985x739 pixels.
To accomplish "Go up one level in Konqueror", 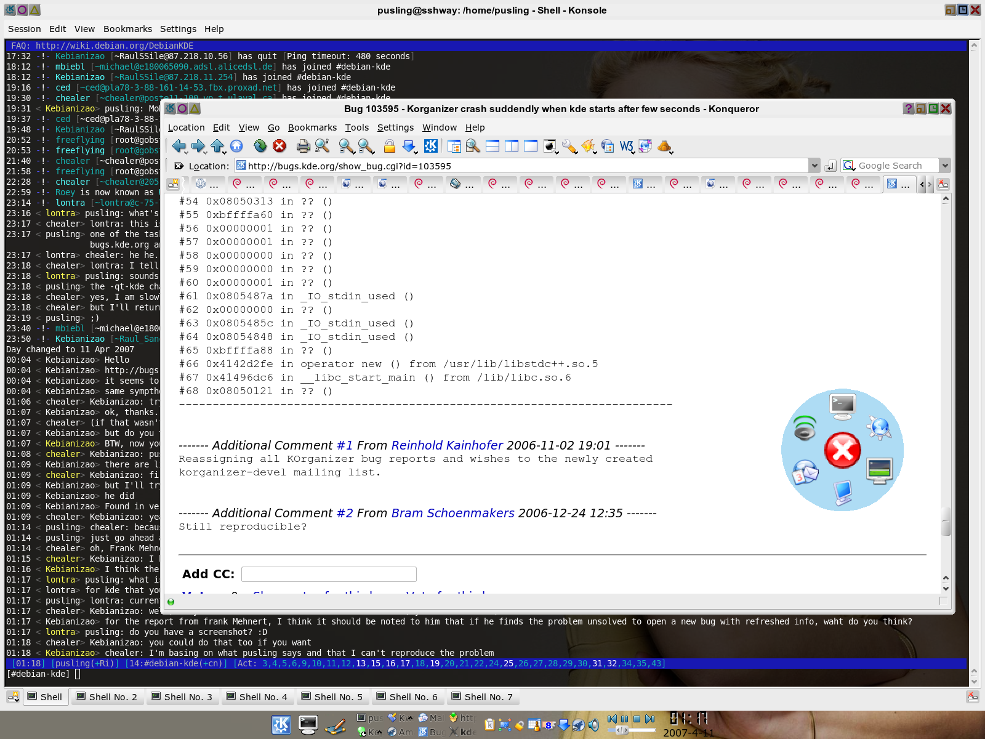I will [x=217, y=146].
